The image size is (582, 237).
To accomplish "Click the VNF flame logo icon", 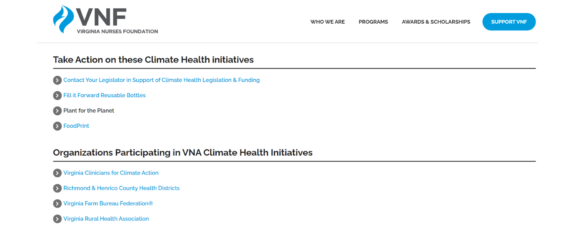I will point(63,19).
